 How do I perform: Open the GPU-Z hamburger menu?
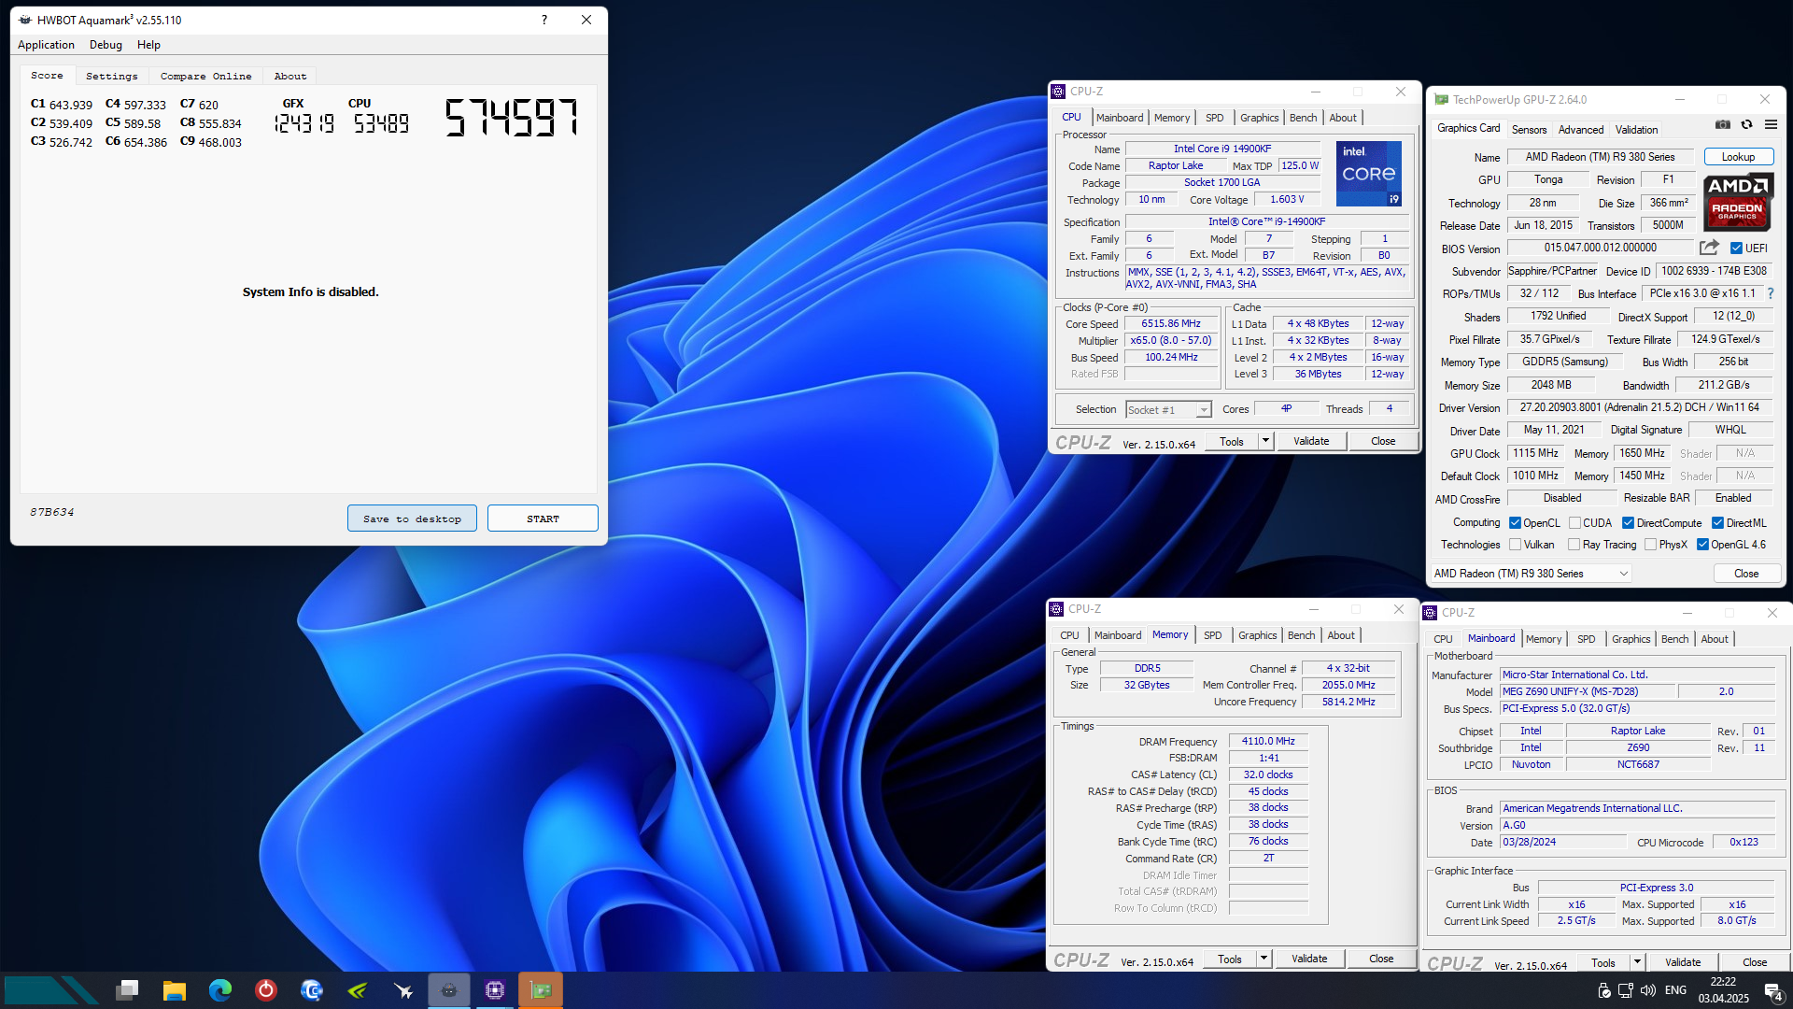pyautogui.click(x=1771, y=124)
